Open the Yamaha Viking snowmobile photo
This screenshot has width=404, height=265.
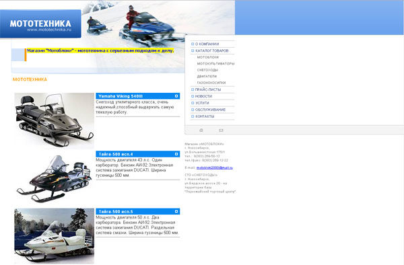[x=54, y=120]
